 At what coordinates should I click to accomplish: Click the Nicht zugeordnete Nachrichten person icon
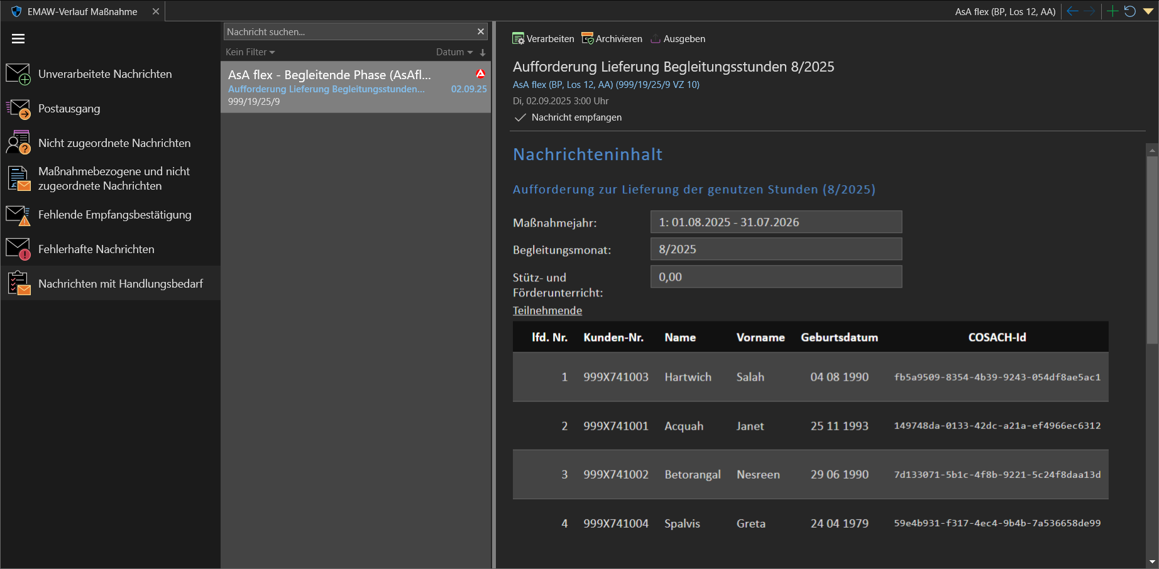(x=18, y=143)
